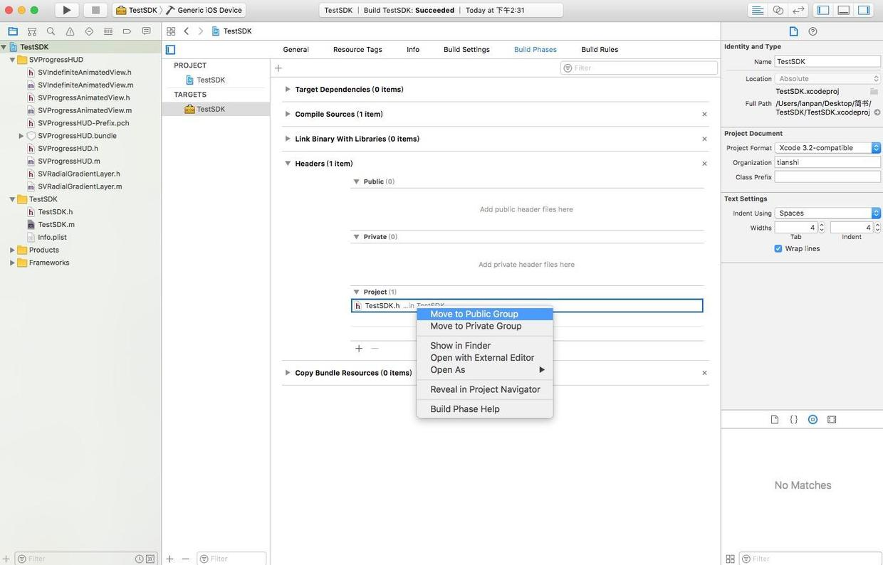Run the project with the Play button

(66, 10)
